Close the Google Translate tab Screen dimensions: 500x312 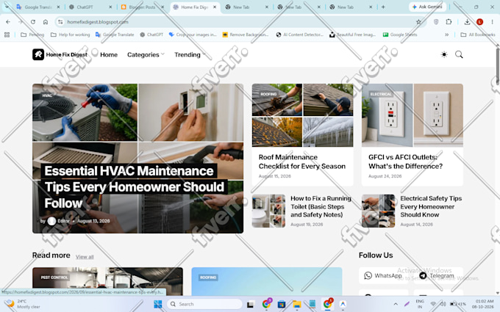tap(58, 7)
